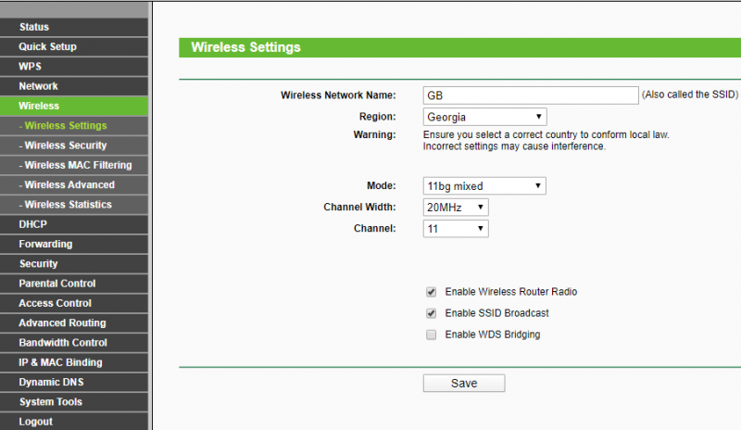Uncheck Enable Wireless Router Radio

(431, 292)
